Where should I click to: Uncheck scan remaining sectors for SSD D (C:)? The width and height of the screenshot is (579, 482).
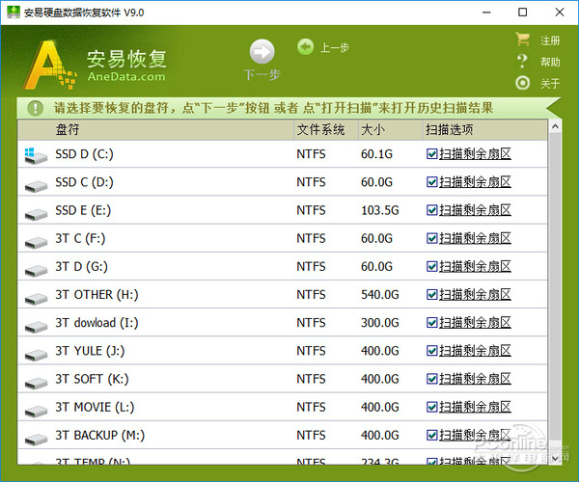[x=431, y=154]
